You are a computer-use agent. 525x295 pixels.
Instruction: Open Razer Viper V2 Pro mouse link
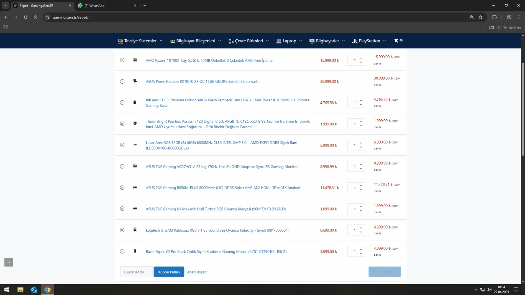216,252
